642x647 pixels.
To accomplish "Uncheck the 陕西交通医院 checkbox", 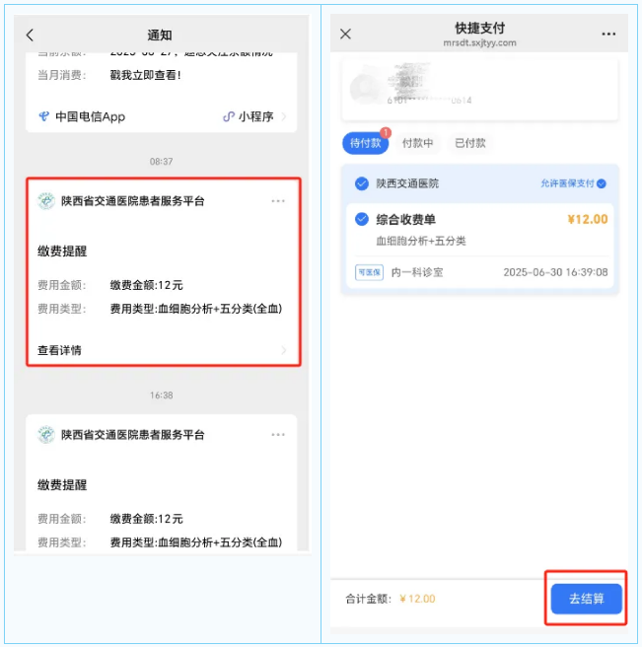I will (362, 183).
